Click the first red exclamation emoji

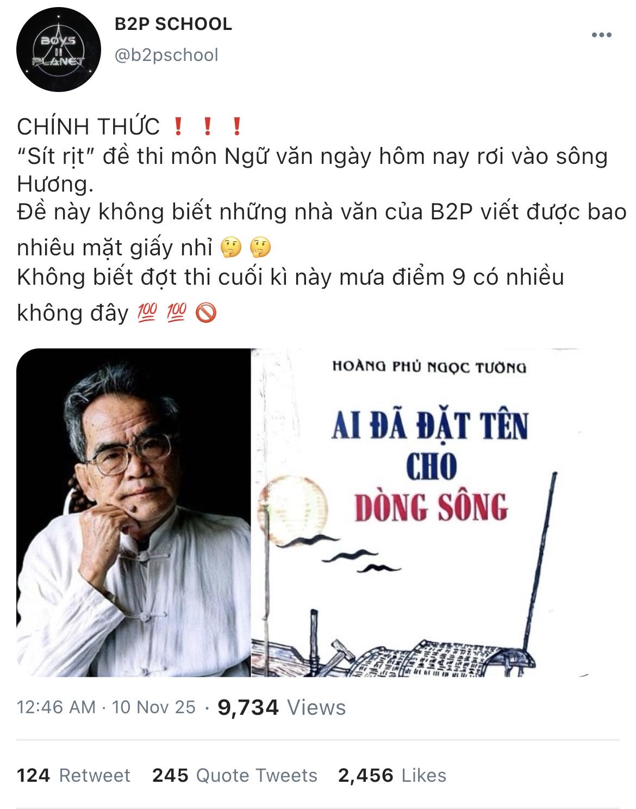coord(177,127)
